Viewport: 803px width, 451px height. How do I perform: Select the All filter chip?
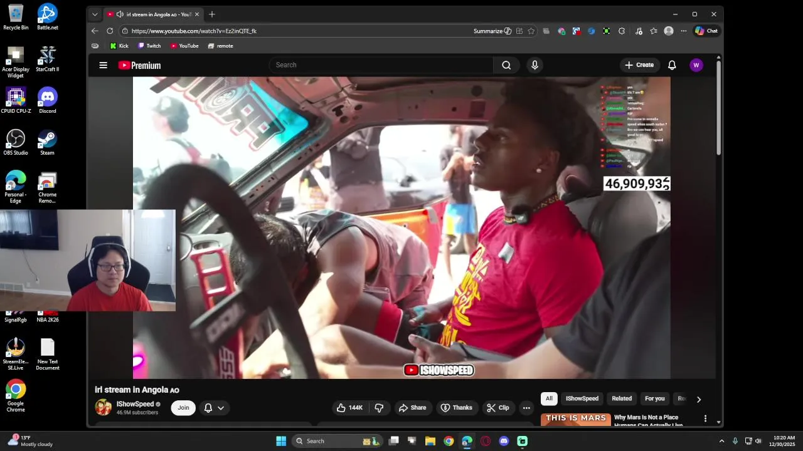click(x=549, y=398)
